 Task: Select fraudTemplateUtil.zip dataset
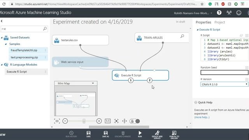pos(28,50)
